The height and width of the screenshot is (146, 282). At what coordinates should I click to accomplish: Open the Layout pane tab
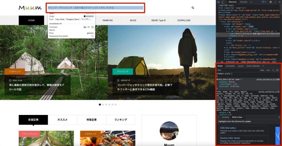[241, 66]
